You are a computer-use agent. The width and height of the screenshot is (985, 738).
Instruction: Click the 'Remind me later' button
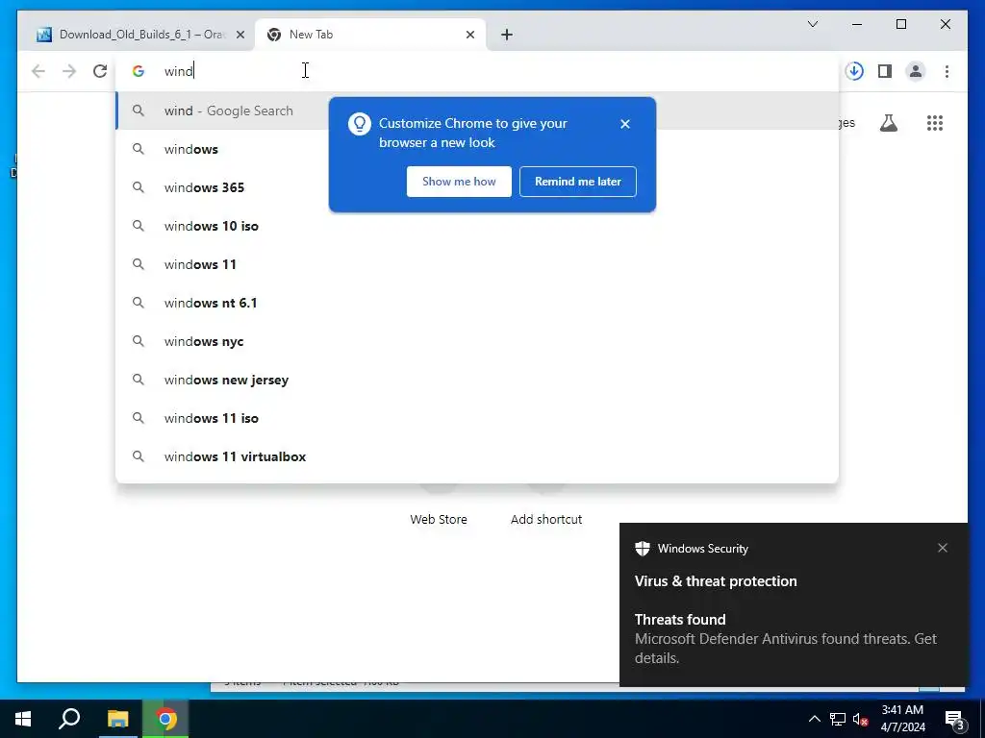(x=578, y=182)
